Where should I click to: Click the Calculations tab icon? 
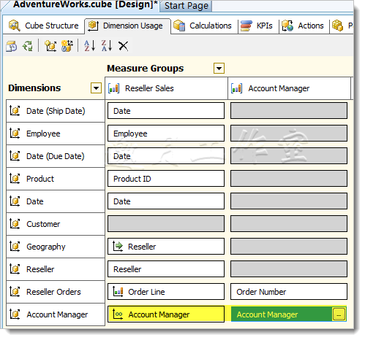(x=179, y=26)
